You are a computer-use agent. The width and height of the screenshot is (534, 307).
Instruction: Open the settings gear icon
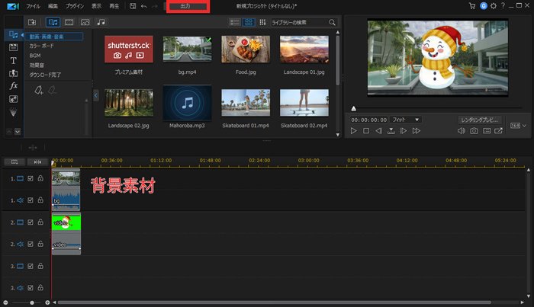coord(494,6)
